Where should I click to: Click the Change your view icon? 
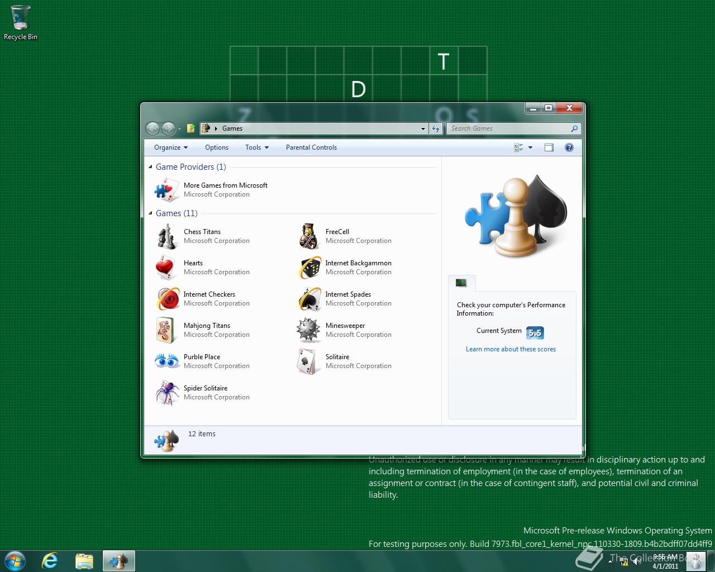coord(518,147)
